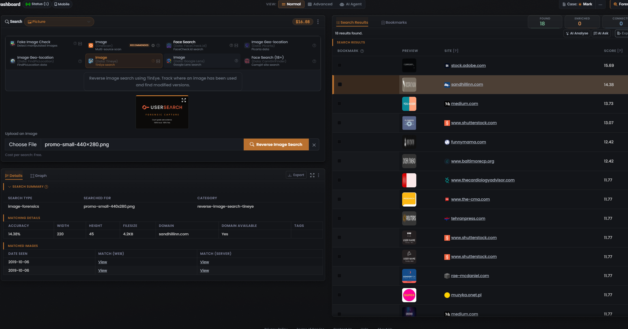
Task: Maximize the Details panel
Action: coord(312,175)
